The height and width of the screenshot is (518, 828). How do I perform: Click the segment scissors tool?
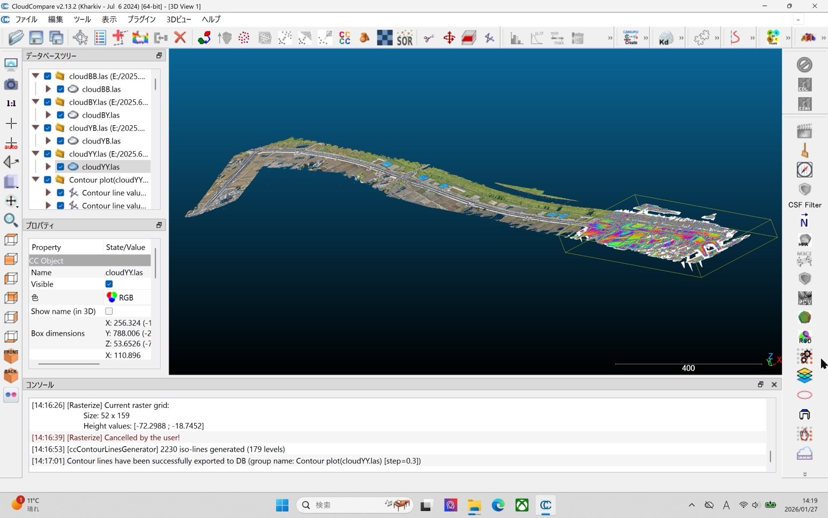pos(429,38)
